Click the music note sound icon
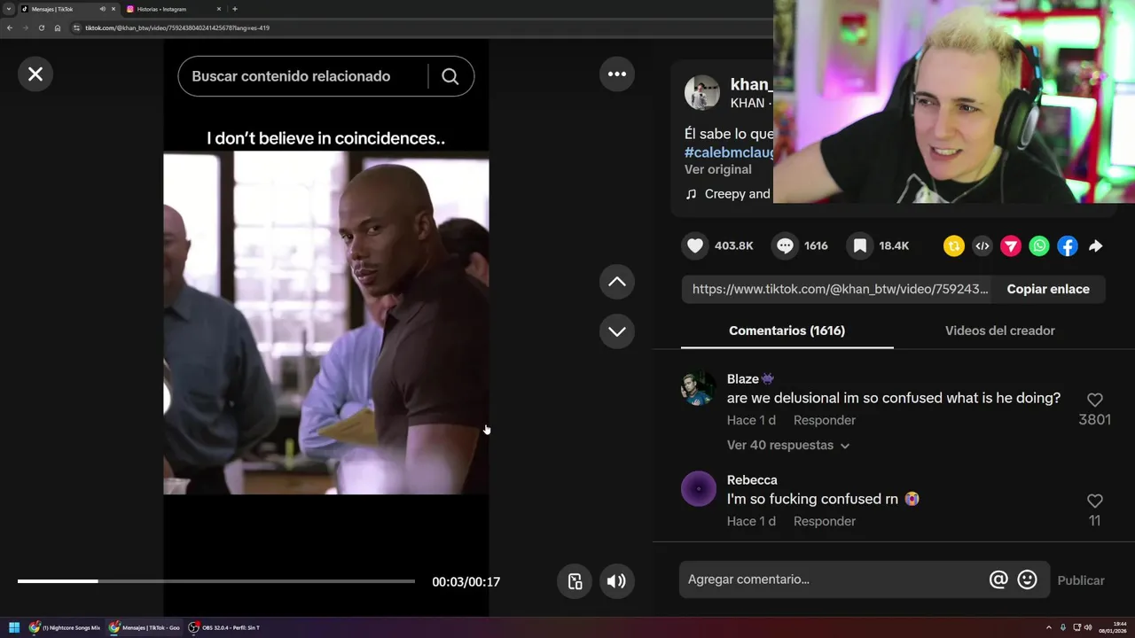This screenshot has width=1135, height=638. [x=692, y=194]
